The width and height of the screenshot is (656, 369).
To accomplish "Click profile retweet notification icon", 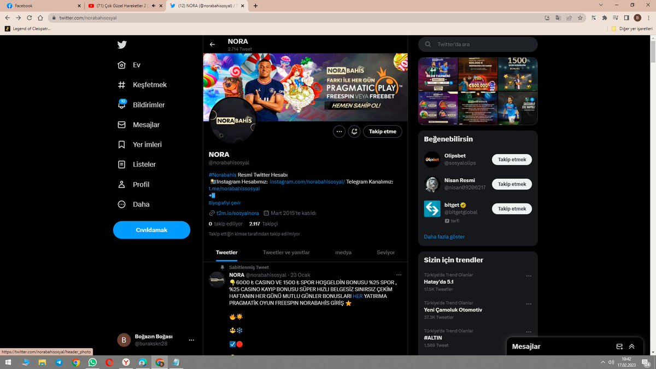I will pos(354,131).
